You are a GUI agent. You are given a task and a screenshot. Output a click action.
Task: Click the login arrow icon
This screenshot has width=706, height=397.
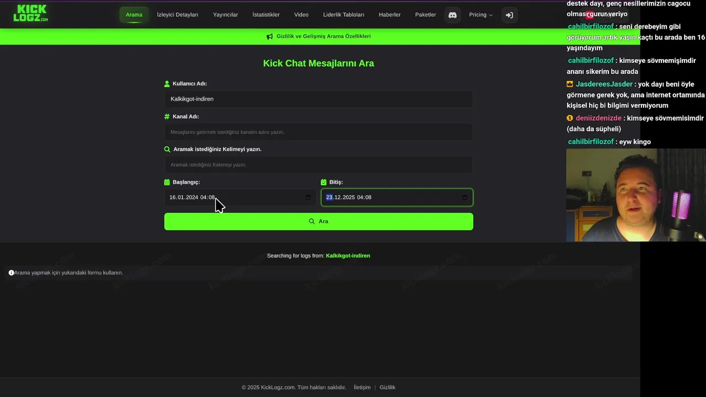point(509,15)
